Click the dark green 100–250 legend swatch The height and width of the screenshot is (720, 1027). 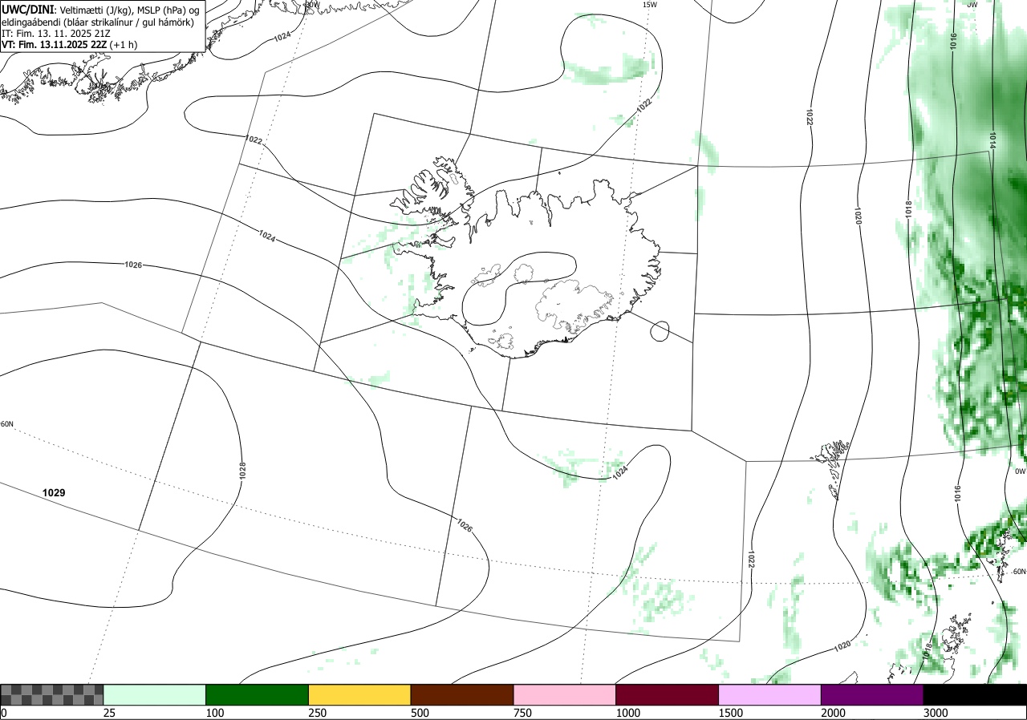coord(258,694)
